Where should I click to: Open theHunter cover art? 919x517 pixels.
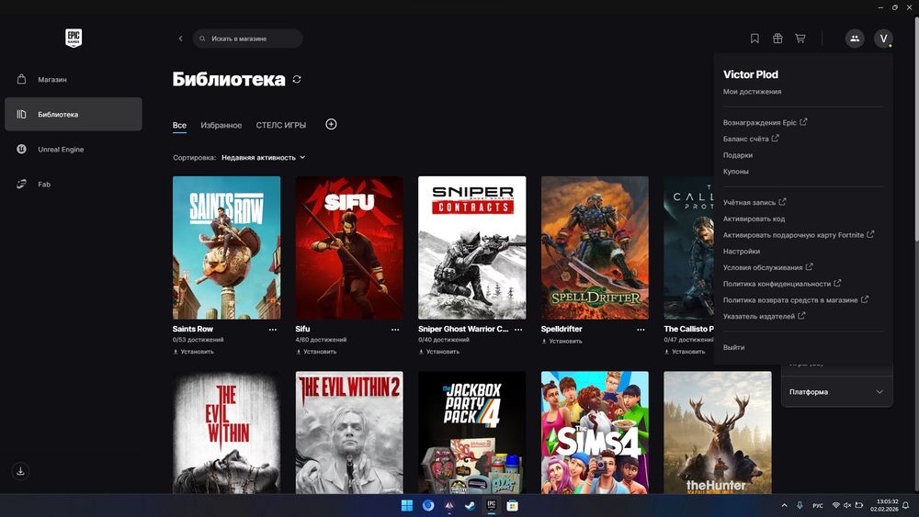coord(718,433)
